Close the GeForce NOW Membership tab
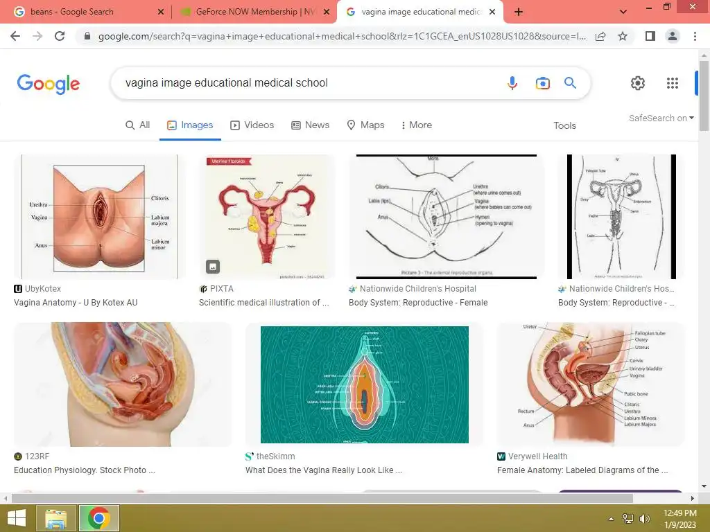The width and height of the screenshot is (710, 532). (x=327, y=12)
